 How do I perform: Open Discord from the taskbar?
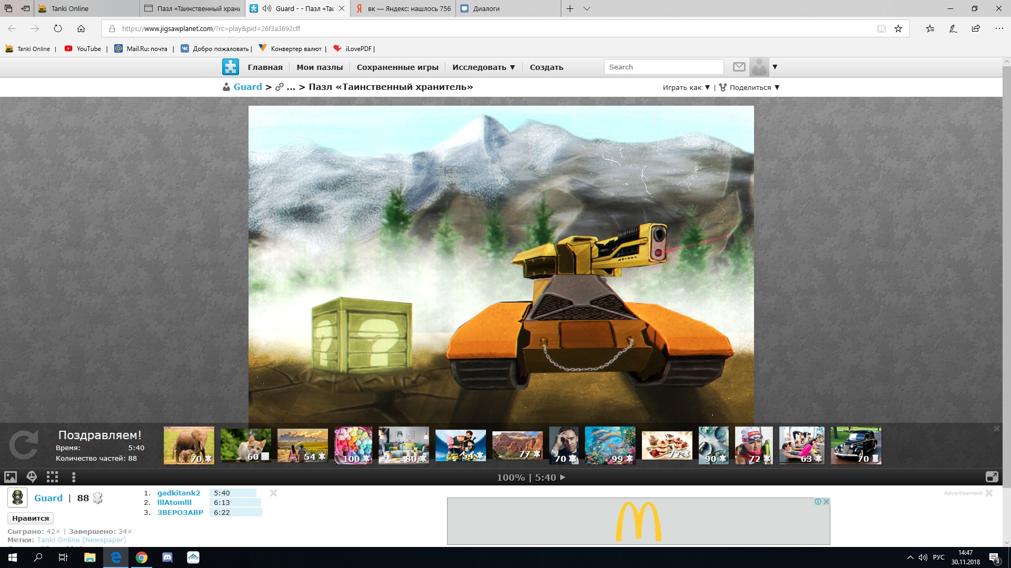167,557
